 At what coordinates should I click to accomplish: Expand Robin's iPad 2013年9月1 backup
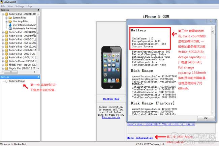pos(3,36)
